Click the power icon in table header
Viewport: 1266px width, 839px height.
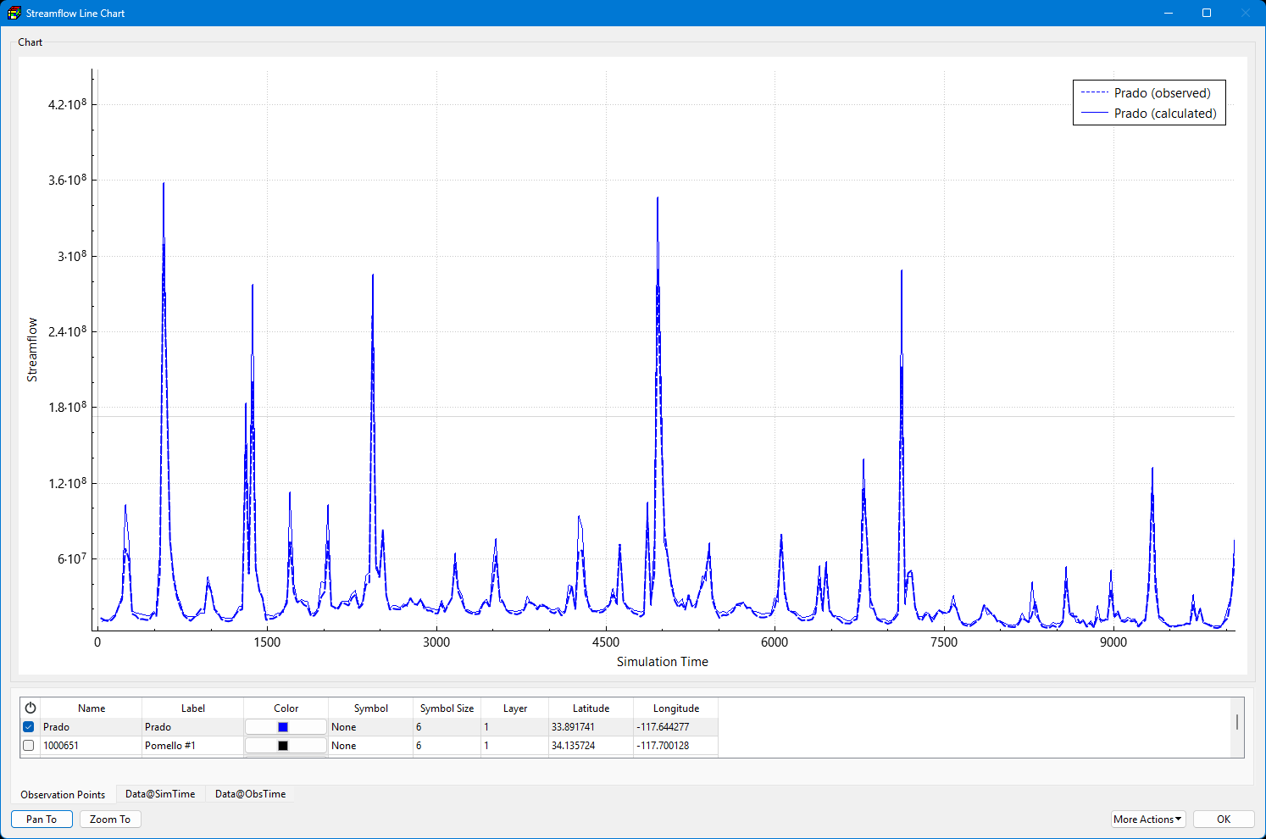click(x=31, y=708)
